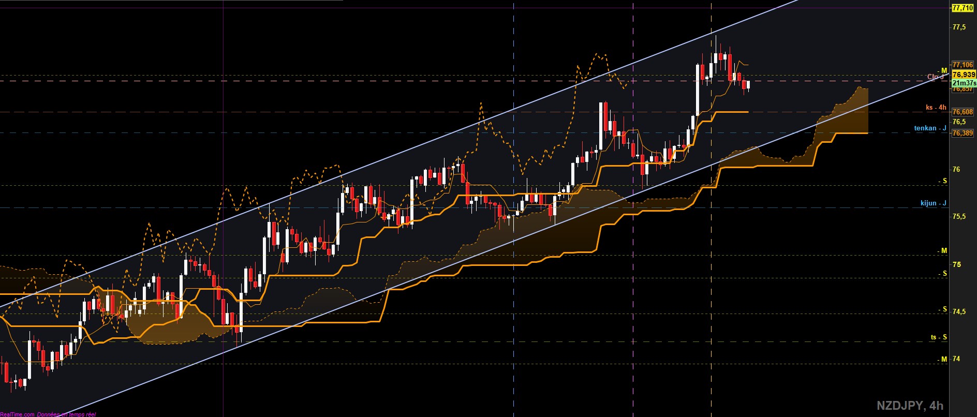Viewport: 977px width, 417px height.
Task: Click the 77,710 price tag on the axis
Action: tap(963, 8)
